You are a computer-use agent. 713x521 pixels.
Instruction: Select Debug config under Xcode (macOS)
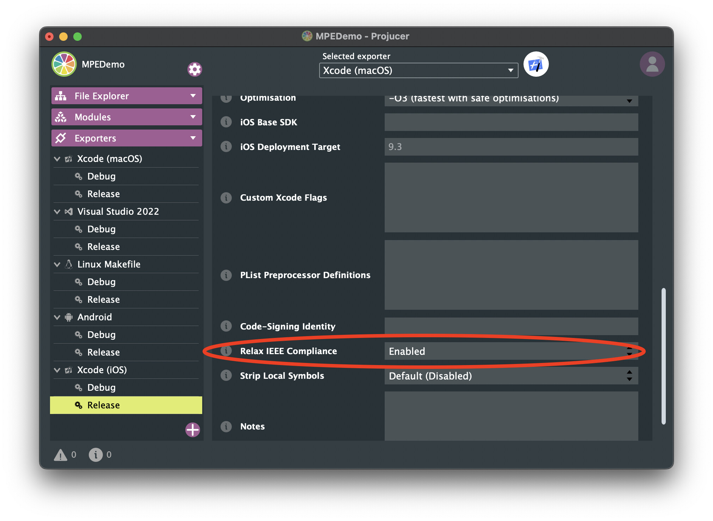(x=101, y=176)
